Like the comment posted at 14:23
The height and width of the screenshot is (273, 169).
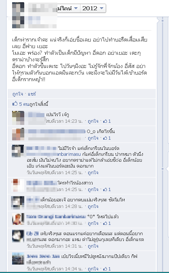pyautogui.click(x=93, y=121)
